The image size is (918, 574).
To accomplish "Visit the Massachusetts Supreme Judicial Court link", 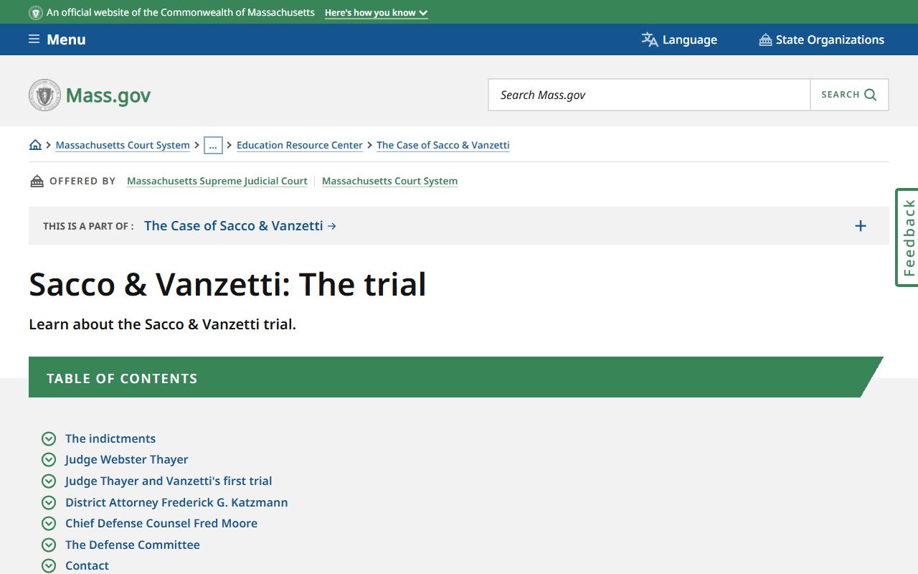I will point(217,181).
